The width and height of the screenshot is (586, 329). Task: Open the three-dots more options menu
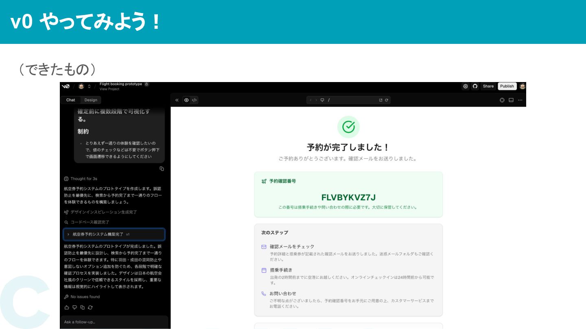(520, 100)
